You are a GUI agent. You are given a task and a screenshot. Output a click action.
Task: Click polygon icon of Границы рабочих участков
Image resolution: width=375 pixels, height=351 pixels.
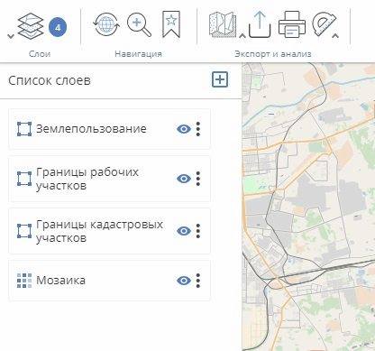pos(24,179)
